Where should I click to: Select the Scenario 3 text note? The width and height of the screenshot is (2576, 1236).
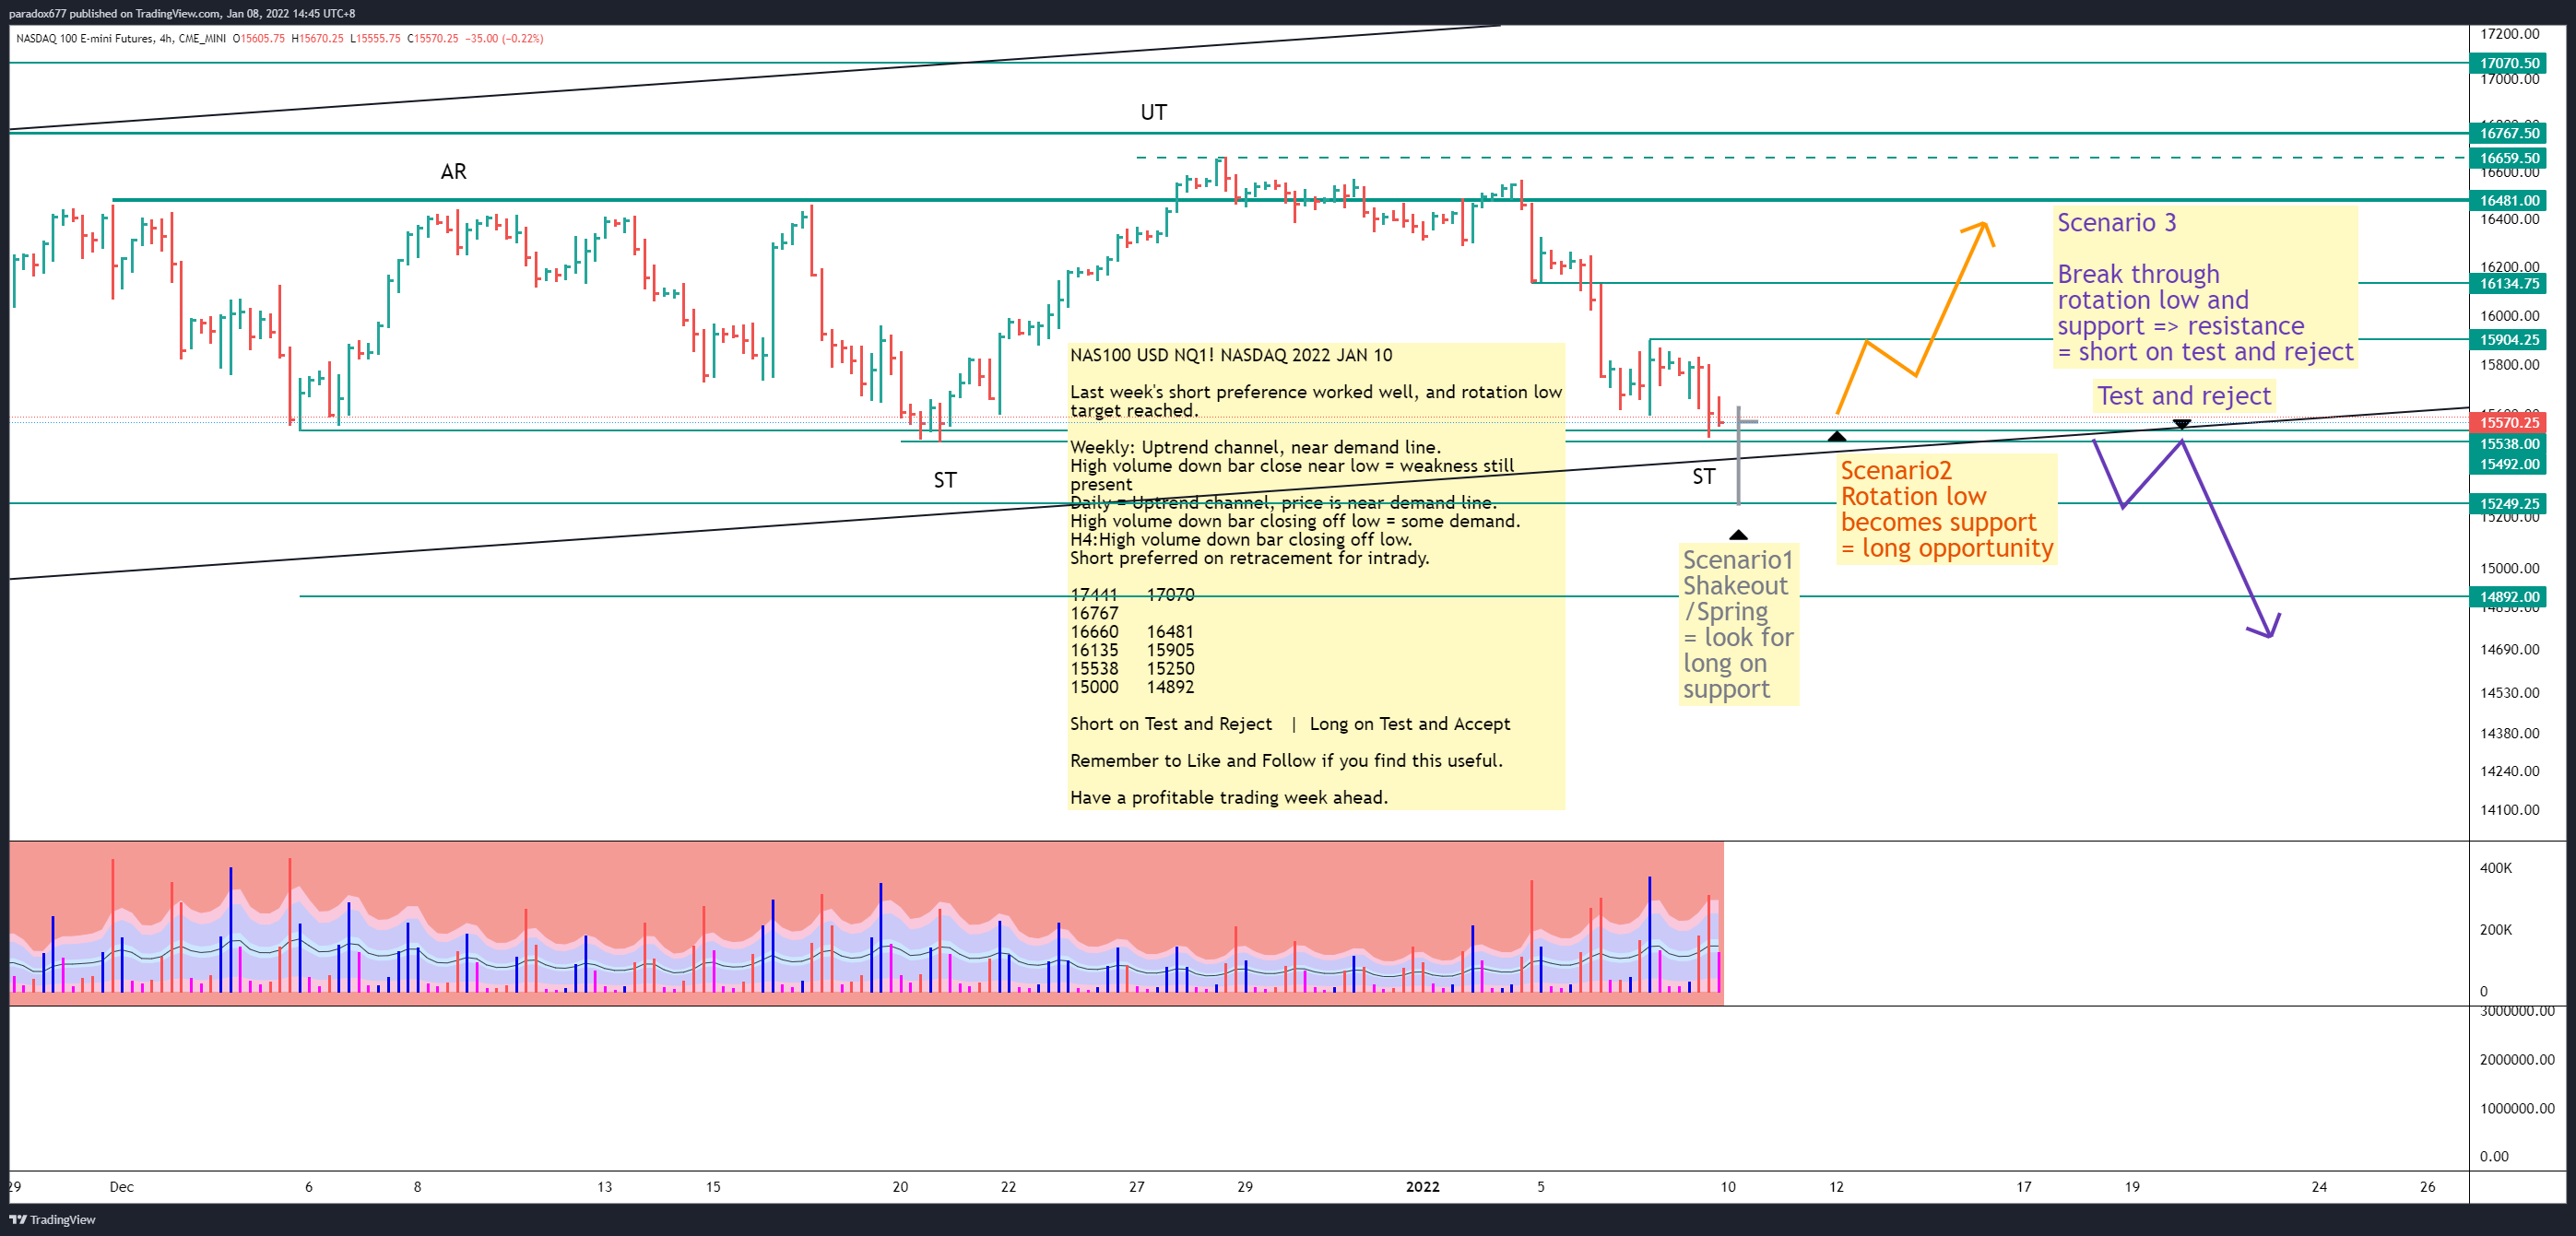pyautogui.click(x=2205, y=287)
